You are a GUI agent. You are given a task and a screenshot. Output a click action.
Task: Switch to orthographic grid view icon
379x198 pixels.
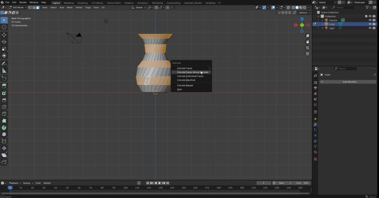point(308,54)
